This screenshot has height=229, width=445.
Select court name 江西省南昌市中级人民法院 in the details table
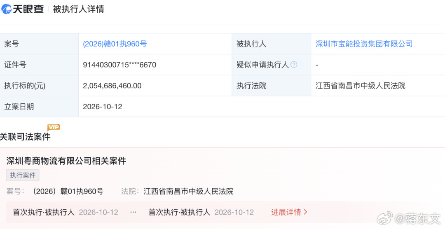(x=361, y=86)
